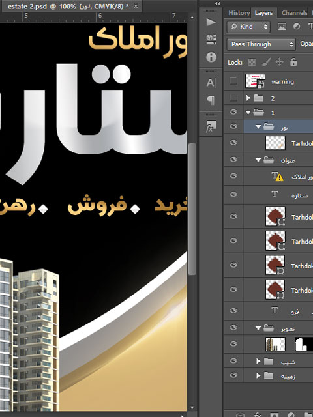This screenshot has width=313, height=417.
Task: Show the hidden warning layer
Action: point(233,81)
